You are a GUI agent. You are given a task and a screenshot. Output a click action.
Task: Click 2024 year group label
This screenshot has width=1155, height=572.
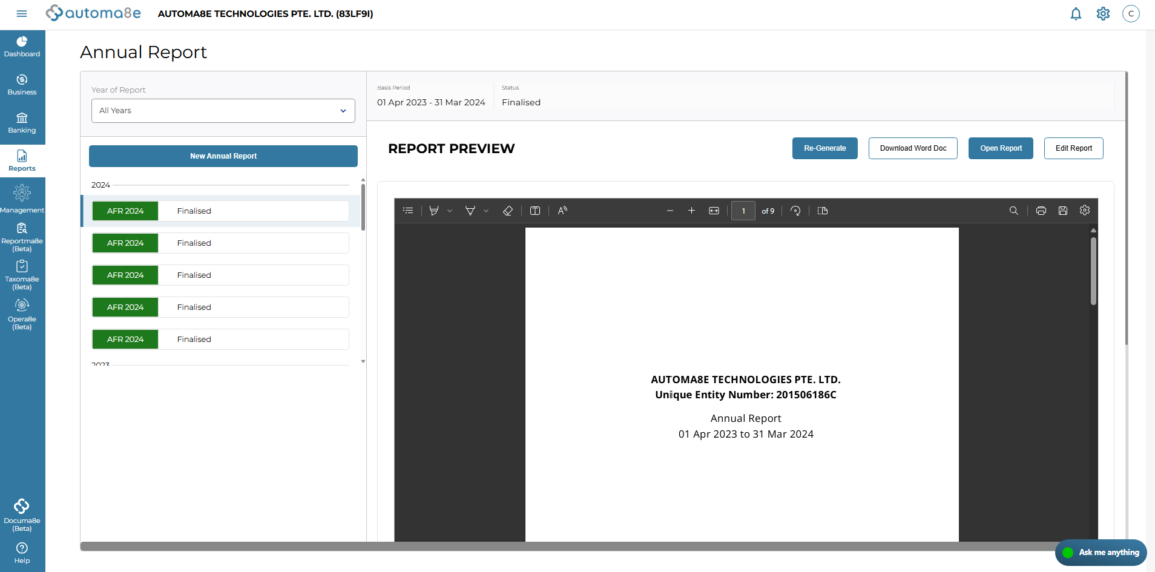pos(100,185)
